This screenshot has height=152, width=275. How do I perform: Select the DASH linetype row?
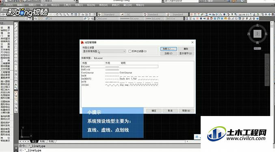[119, 76]
